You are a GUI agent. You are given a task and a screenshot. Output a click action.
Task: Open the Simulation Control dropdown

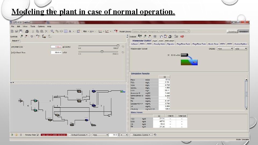pos(142,135)
